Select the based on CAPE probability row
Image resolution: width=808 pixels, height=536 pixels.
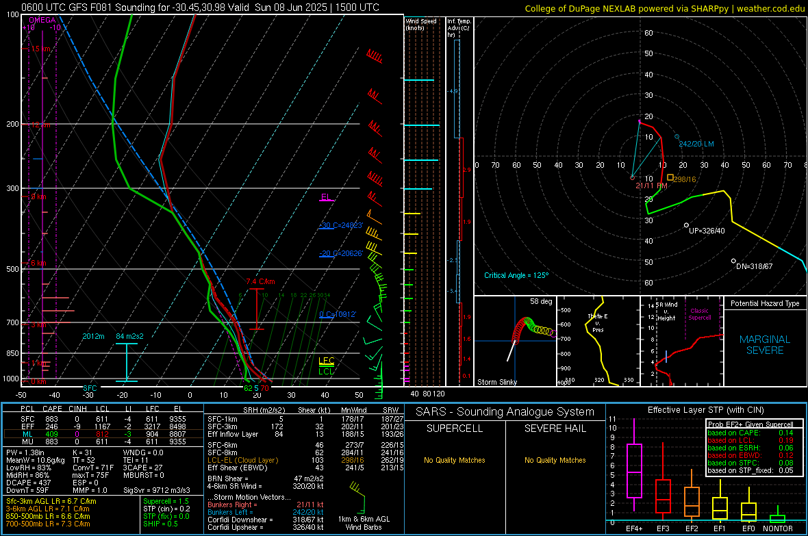(x=750, y=433)
